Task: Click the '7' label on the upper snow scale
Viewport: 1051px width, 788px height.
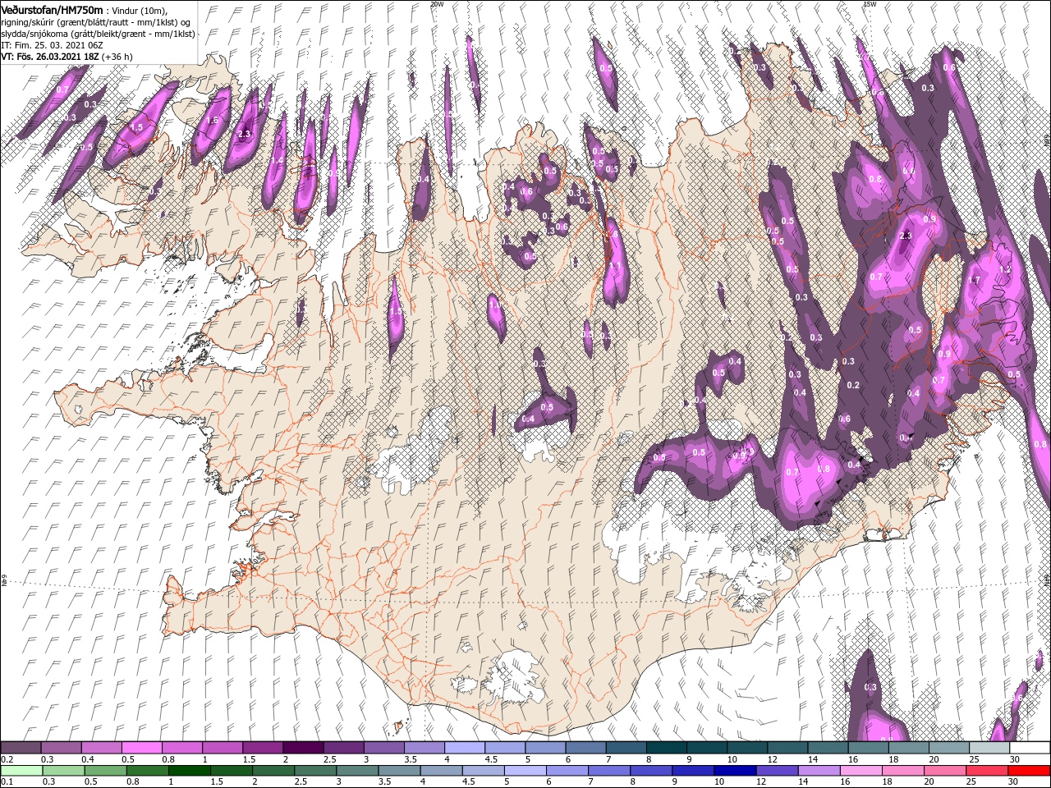Action: pyautogui.click(x=608, y=759)
